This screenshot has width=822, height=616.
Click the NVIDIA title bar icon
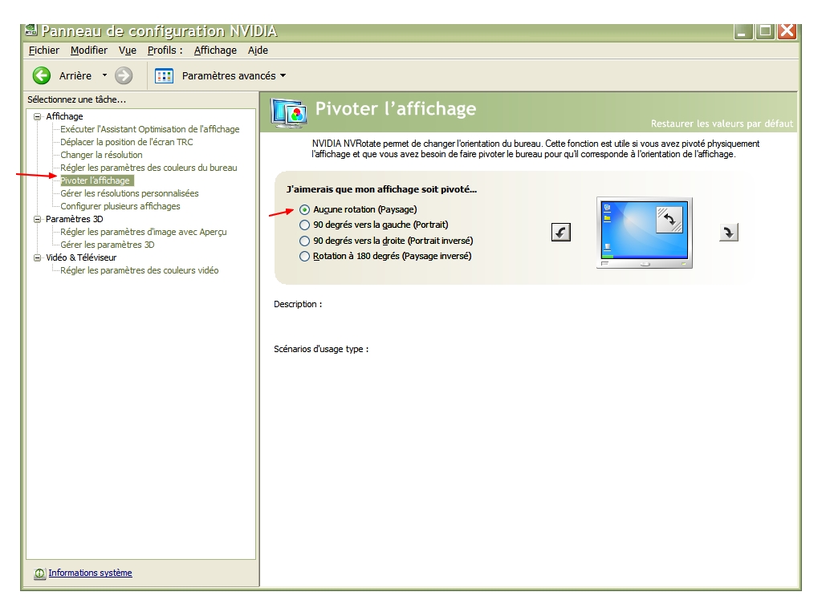point(31,31)
